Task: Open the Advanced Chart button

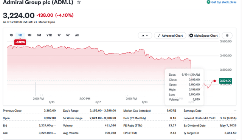Action: click(170, 36)
